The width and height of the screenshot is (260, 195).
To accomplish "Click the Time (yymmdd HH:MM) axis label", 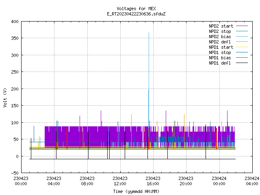I will [136, 191].
